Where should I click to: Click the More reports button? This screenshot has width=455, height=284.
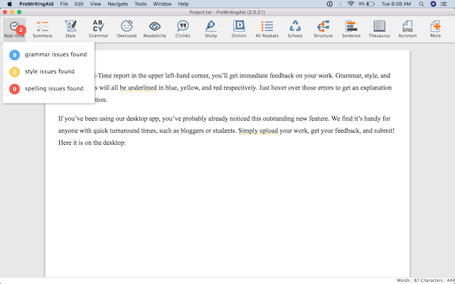click(x=435, y=29)
